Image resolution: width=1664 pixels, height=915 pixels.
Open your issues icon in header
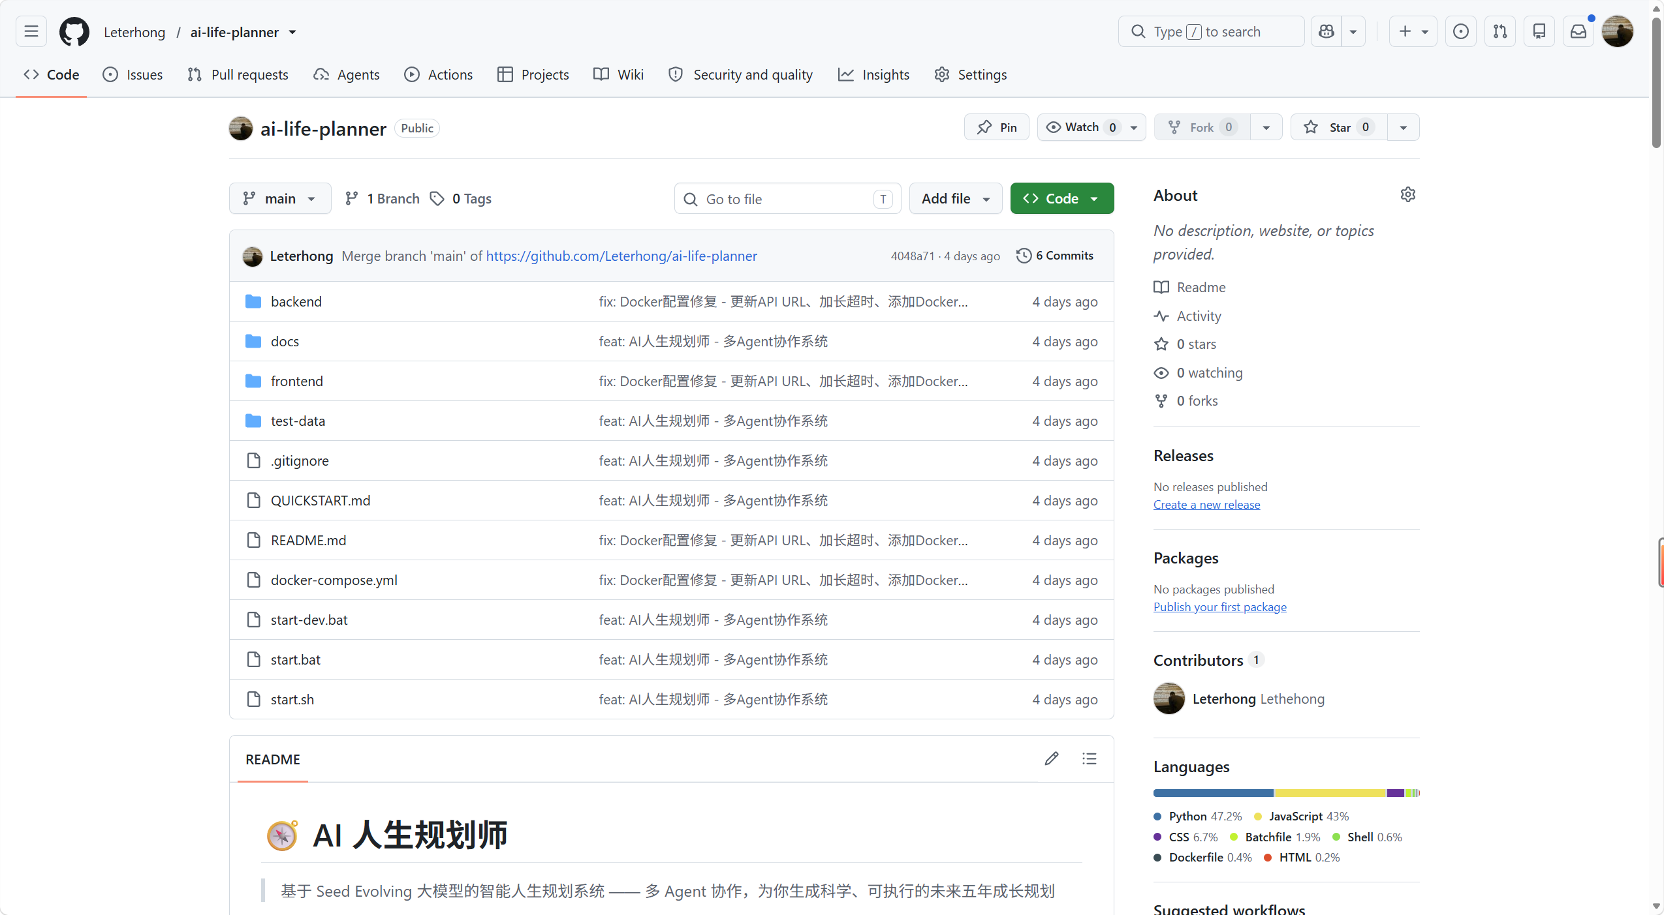[1461, 31]
